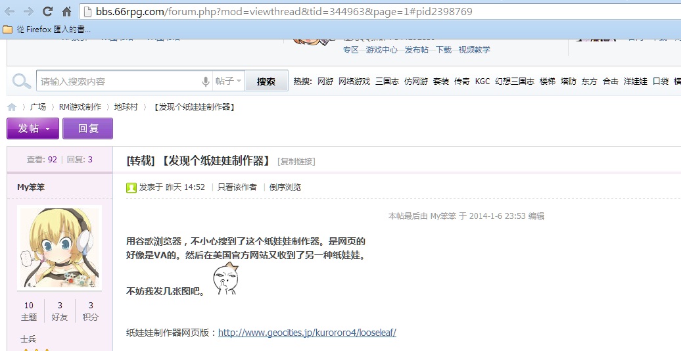681x351 pixels.
Task: Open the 3 好友 stat
Action: click(60, 311)
